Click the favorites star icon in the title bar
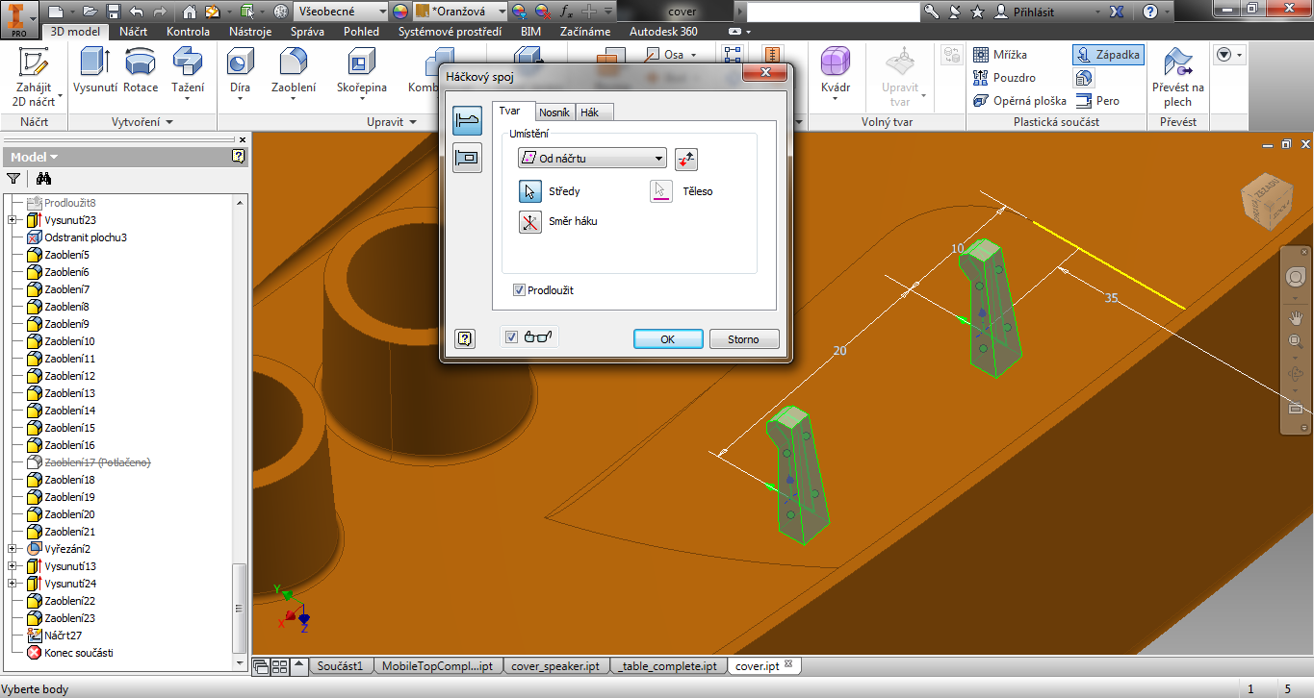The height and width of the screenshot is (698, 1314). 977,12
